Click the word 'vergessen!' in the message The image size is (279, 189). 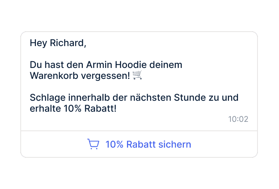(106, 76)
